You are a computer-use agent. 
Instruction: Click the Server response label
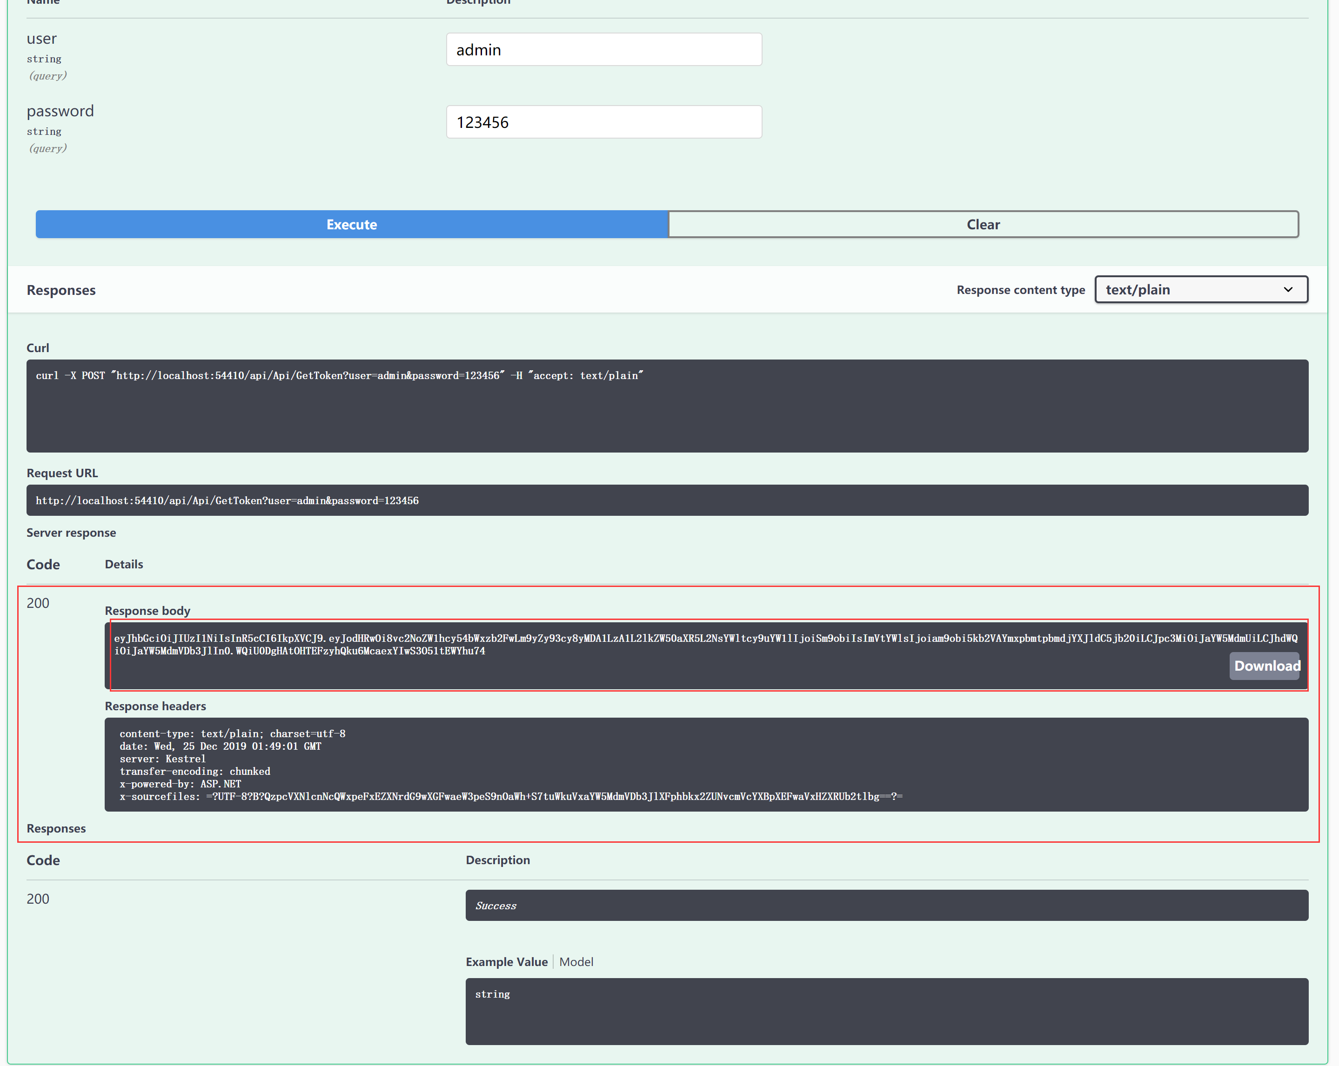72,533
